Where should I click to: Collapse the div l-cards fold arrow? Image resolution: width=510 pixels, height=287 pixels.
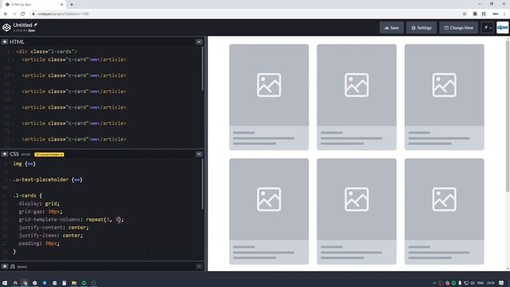(14, 51)
